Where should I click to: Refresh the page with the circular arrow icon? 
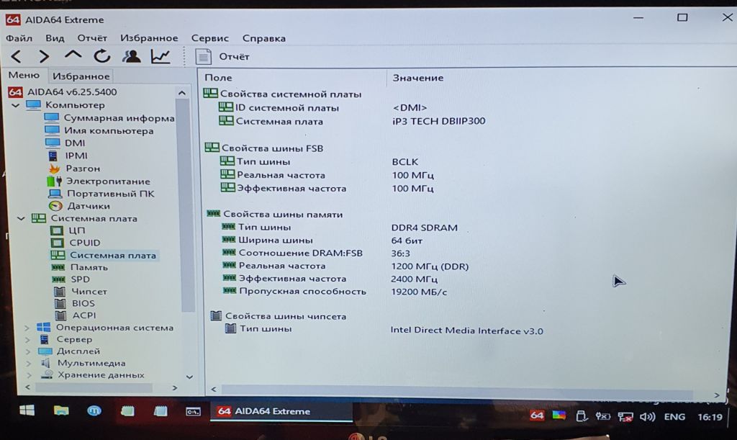tap(102, 56)
